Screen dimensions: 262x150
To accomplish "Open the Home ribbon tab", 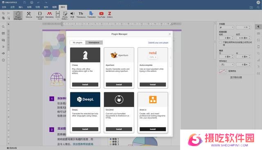I will click(12, 7).
